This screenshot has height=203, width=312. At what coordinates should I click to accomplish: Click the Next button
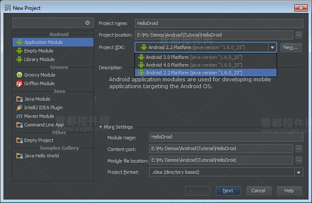(x=228, y=191)
